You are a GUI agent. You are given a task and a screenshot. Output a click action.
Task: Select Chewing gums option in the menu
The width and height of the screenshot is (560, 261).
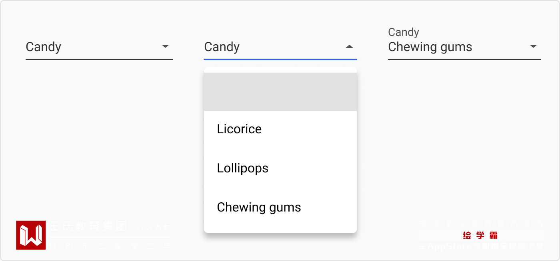[259, 207]
